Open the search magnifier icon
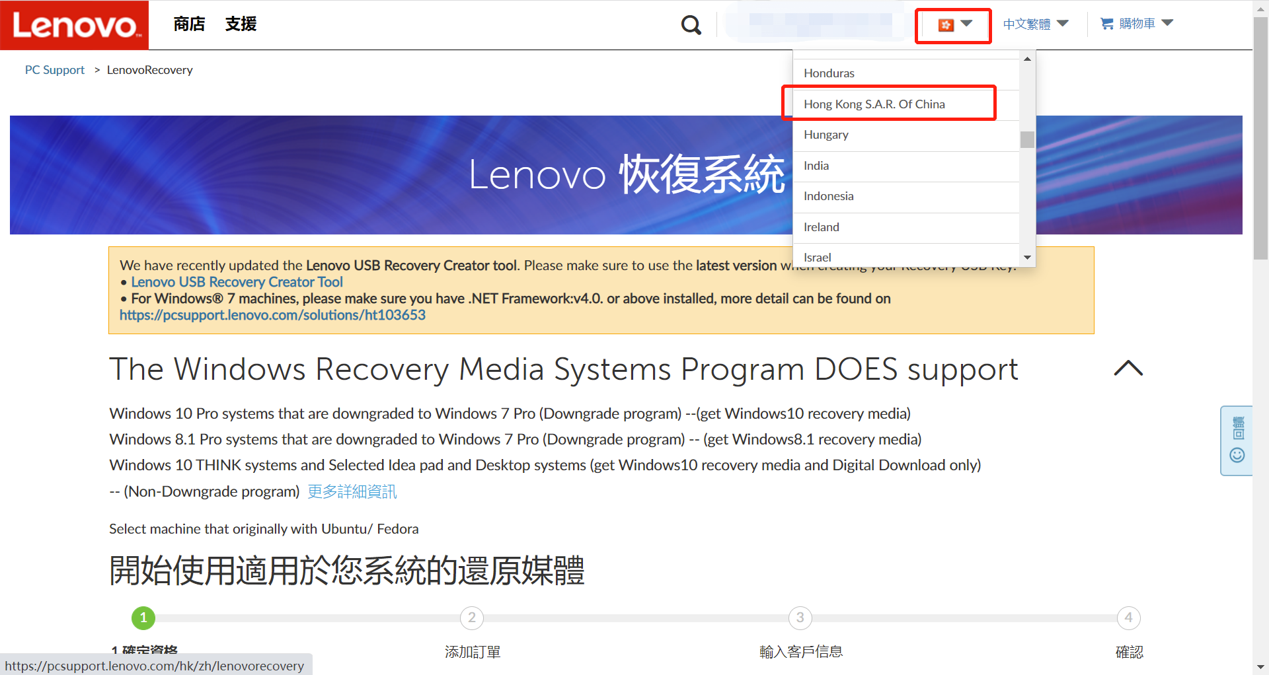The height and width of the screenshot is (675, 1269). (x=691, y=25)
